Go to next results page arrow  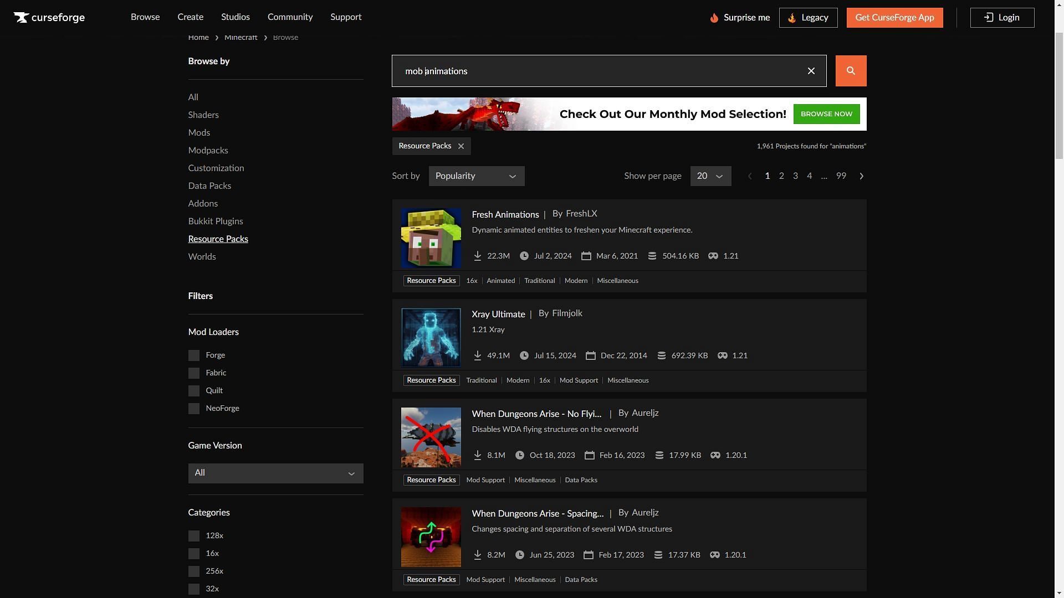pyautogui.click(x=861, y=176)
